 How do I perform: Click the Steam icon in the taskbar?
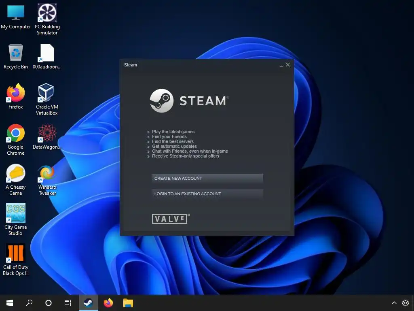89,303
